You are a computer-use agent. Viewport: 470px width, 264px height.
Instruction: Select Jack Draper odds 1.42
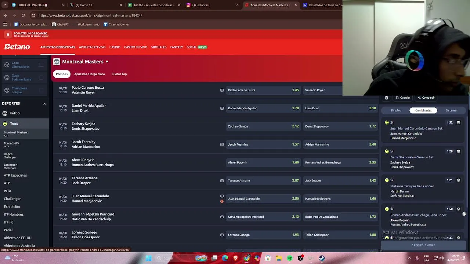coord(340,180)
